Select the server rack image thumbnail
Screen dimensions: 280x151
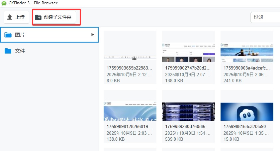click(x=188, y=105)
